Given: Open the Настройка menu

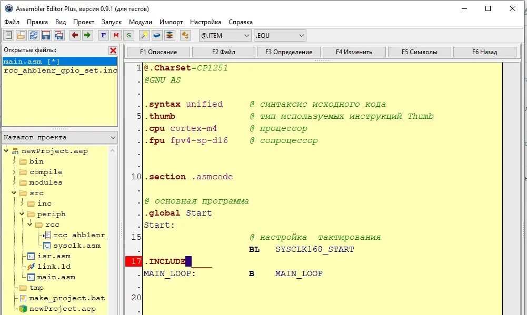Looking at the screenshot, I should click(205, 22).
